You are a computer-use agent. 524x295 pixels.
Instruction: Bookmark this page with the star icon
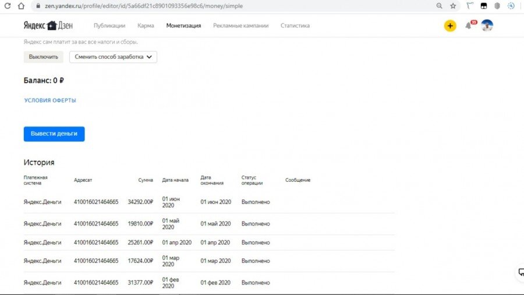(453, 6)
